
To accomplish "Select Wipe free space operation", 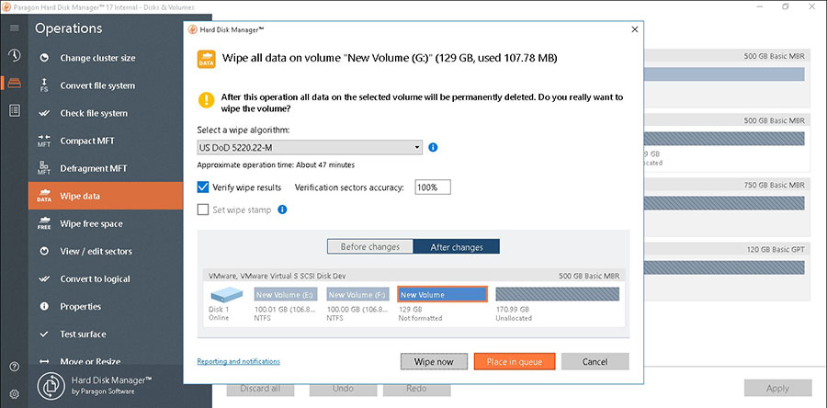I will (106, 223).
